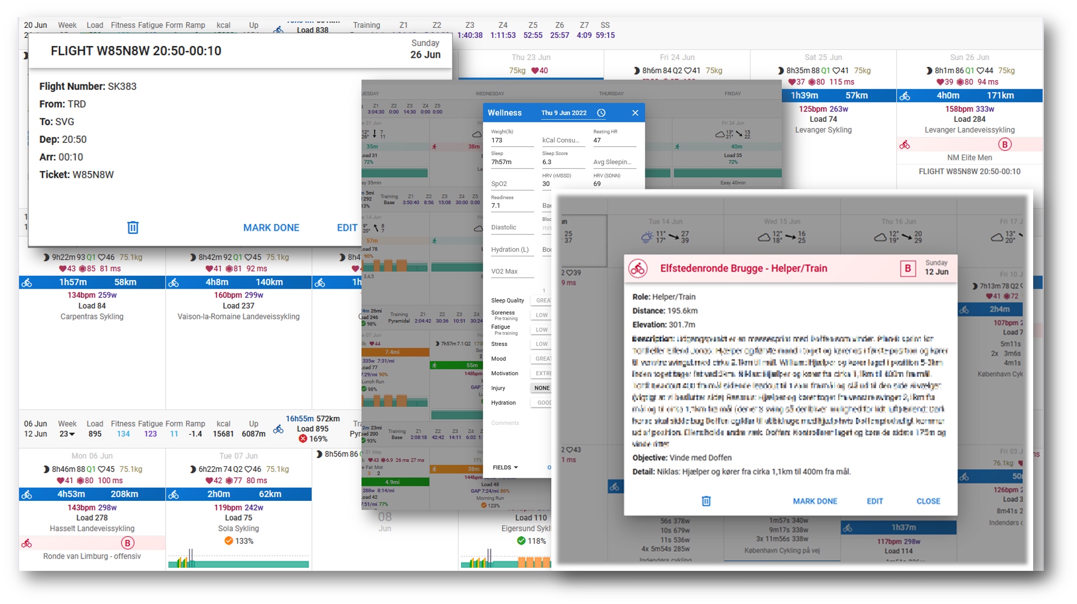1077x604 pixels.
Task: Click MARK DONE in flight dialog
Action: pos(271,228)
